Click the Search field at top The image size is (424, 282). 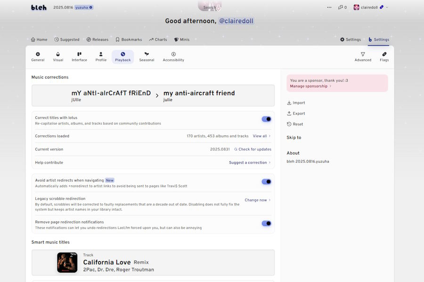pos(210,8)
